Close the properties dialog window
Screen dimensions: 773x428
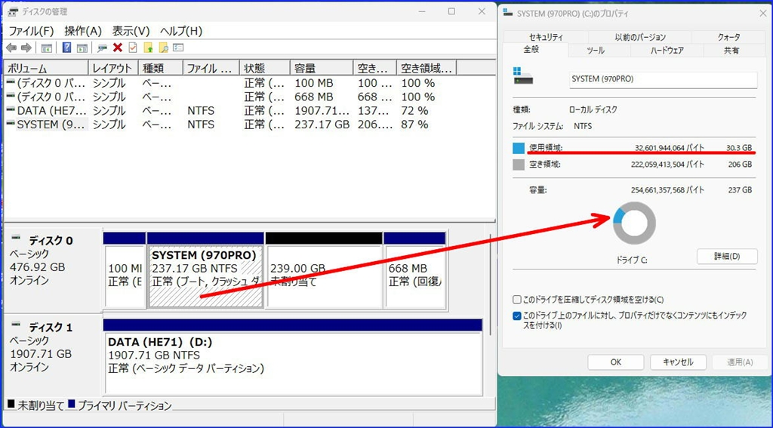(762, 14)
